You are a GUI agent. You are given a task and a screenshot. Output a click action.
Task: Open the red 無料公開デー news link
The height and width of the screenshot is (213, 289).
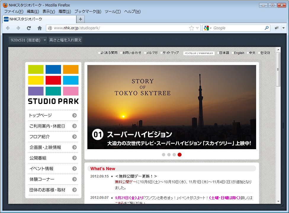pyautogui.click(x=125, y=182)
